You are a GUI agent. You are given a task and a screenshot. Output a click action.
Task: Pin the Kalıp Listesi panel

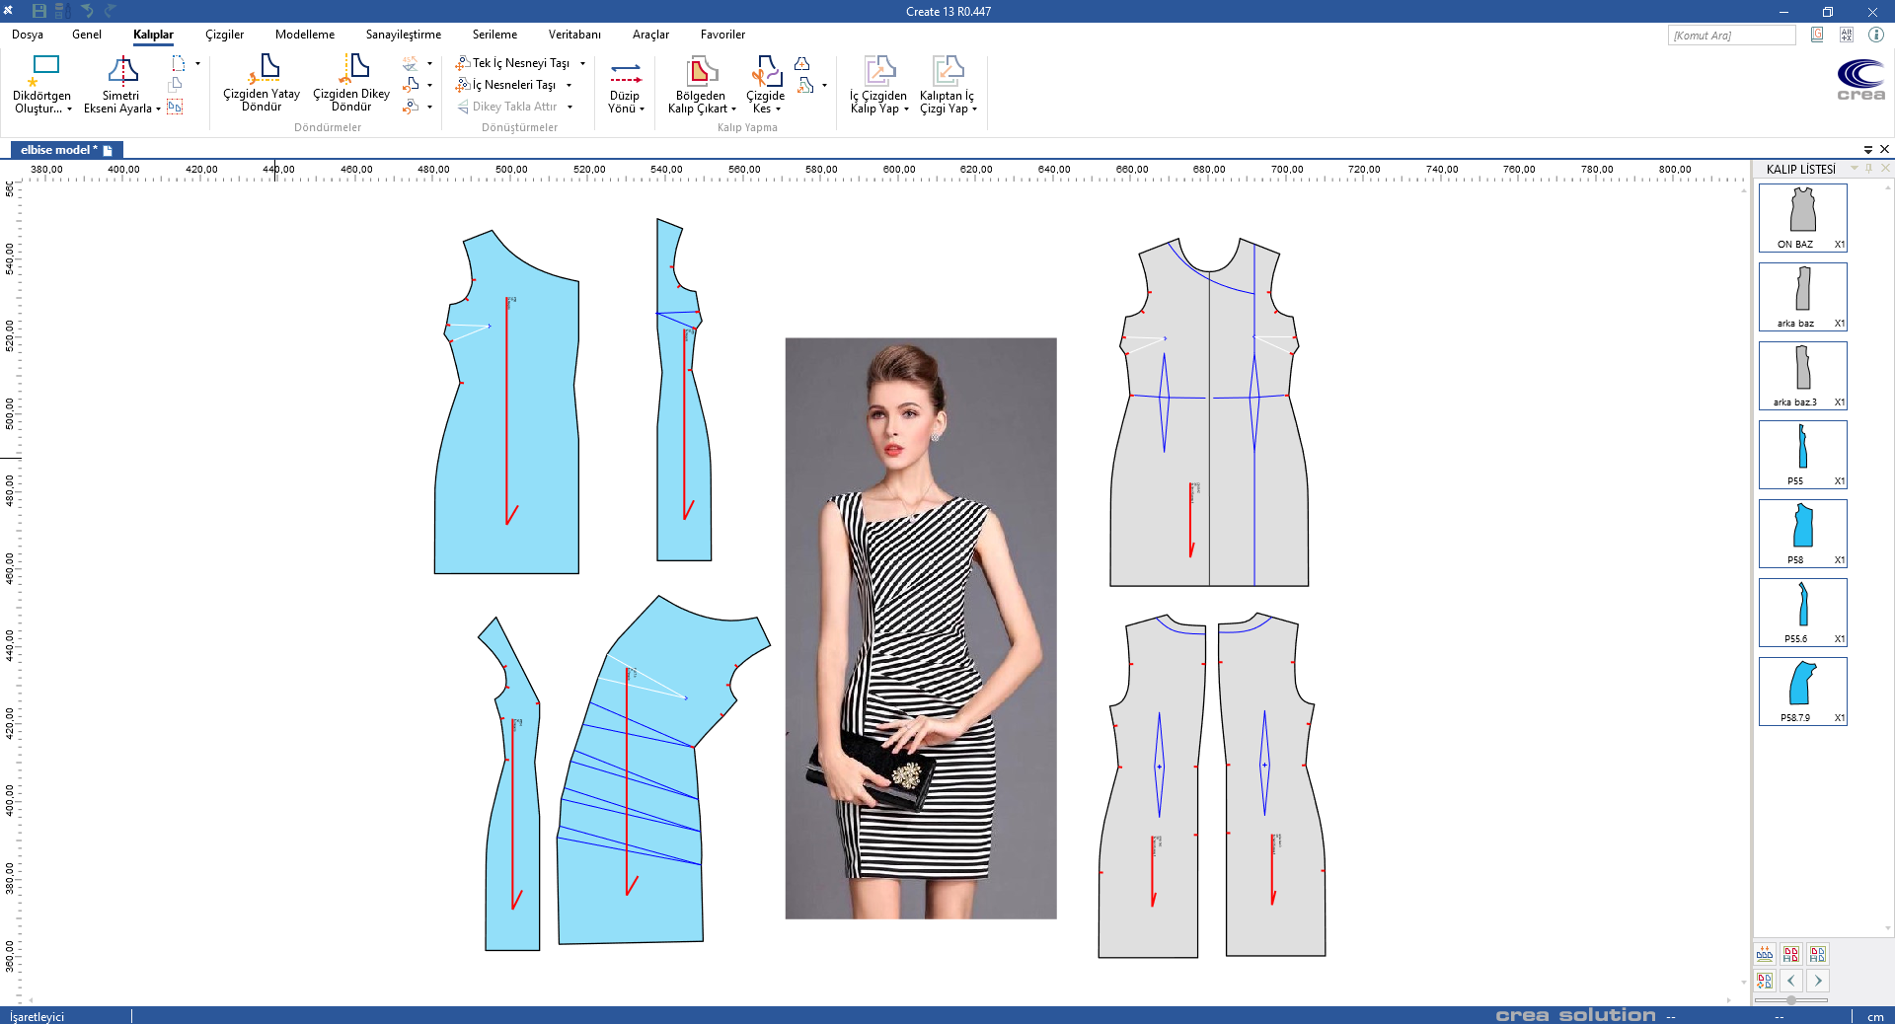click(x=1869, y=169)
